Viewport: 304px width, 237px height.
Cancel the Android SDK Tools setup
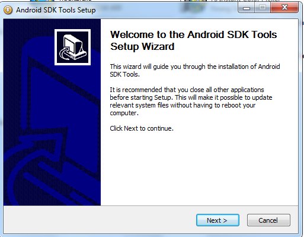coord(268,220)
